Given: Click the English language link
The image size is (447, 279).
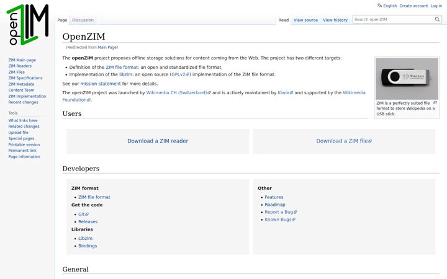Looking at the screenshot, I should pyautogui.click(x=390, y=6).
